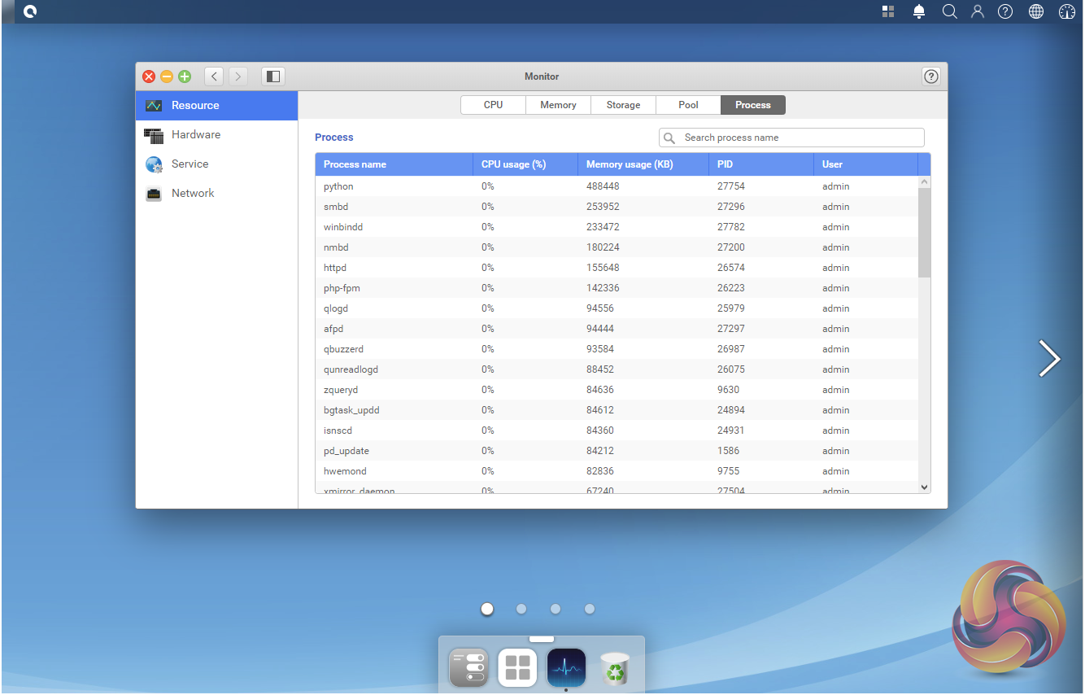Image resolution: width=1085 pixels, height=695 pixels.
Task: Open the Monitor window help icon
Action: (x=931, y=76)
